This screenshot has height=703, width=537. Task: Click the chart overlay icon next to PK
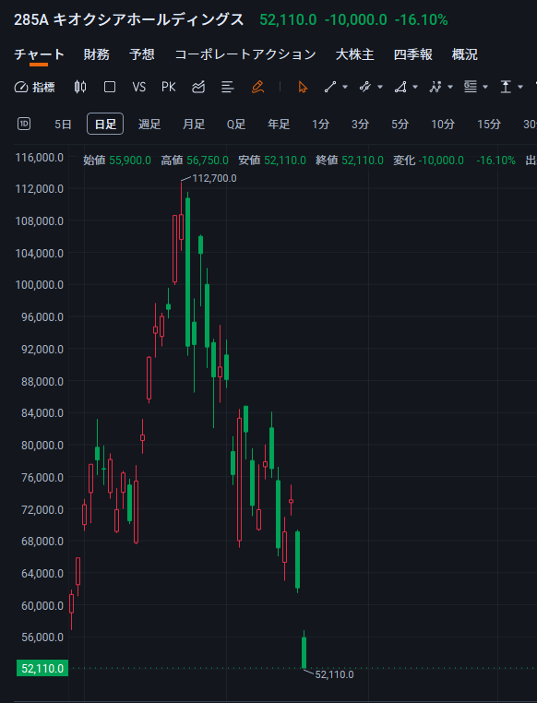198,87
